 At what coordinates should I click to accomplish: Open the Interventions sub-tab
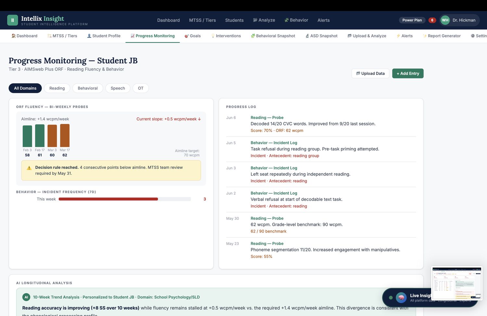coord(226,36)
